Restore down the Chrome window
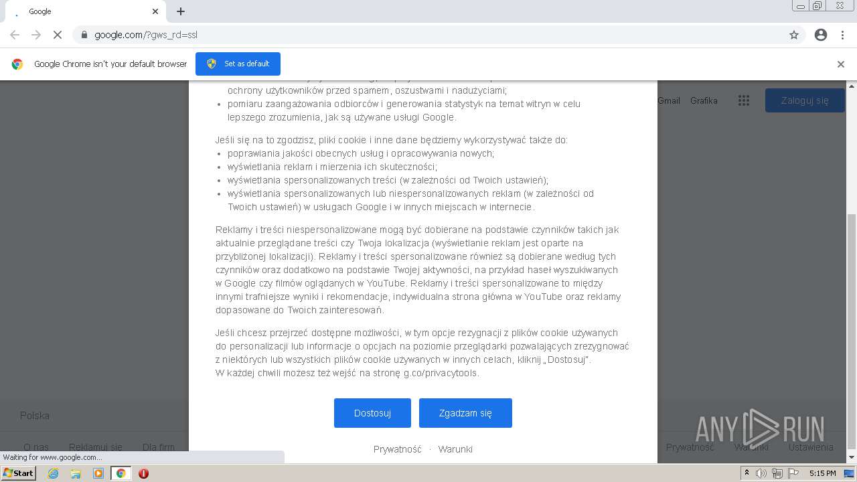 pyautogui.click(x=817, y=6)
